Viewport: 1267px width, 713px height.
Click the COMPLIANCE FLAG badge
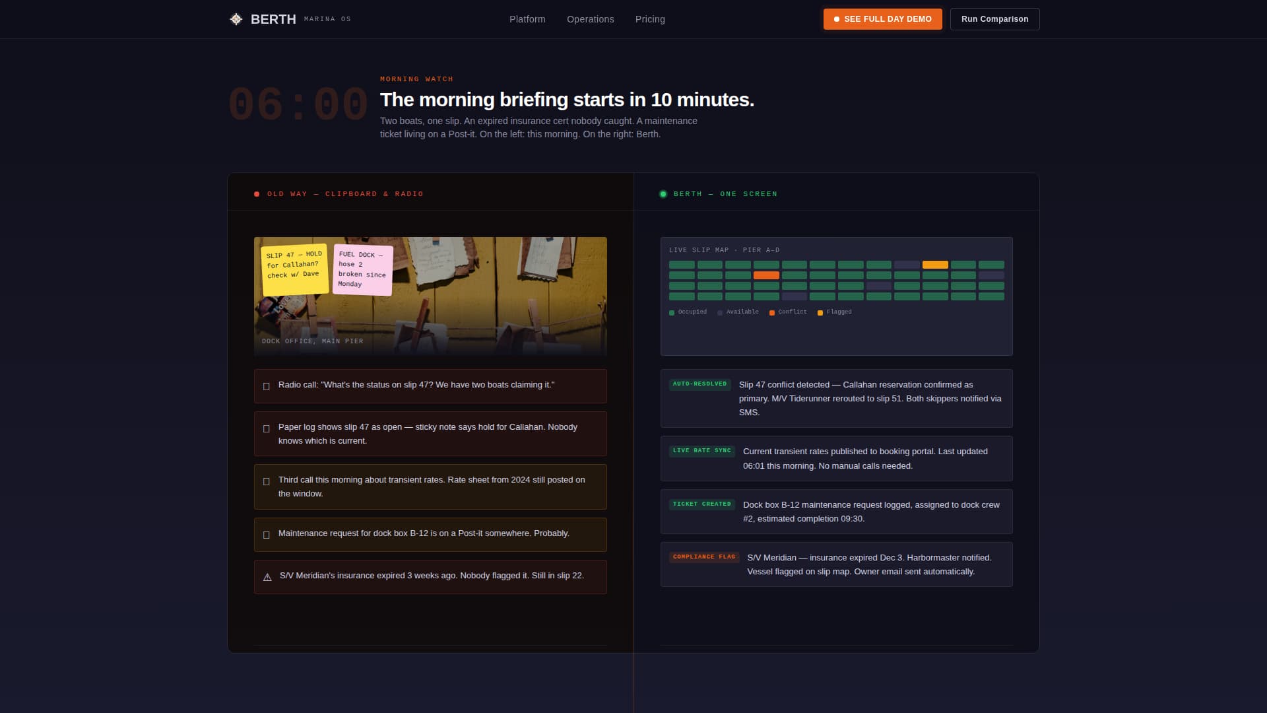703,557
